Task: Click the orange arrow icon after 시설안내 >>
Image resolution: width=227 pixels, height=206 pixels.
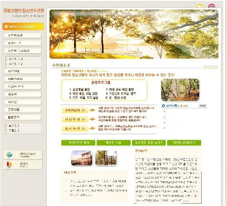Action: tap(92, 119)
